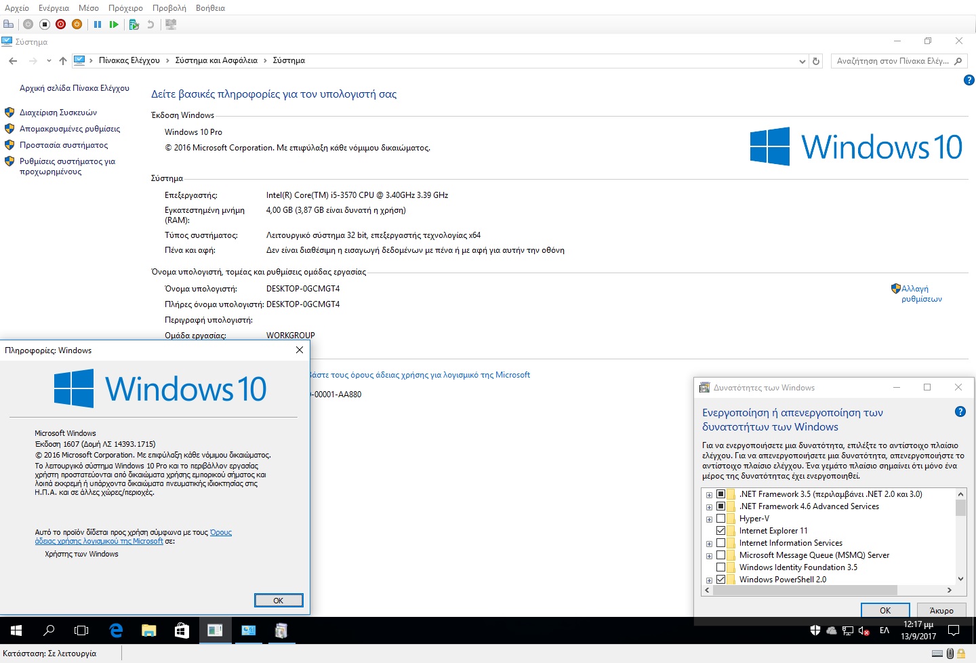Enable the Hyper-V feature checkbox
This screenshot has height=663, width=976.
point(721,519)
